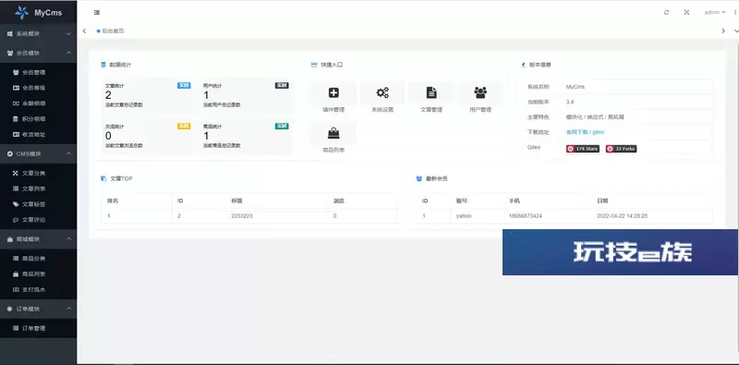The width and height of the screenshot is (739, 365).
Task: Click the 数据统计 panel database icon
Action: tap(103, 65)
